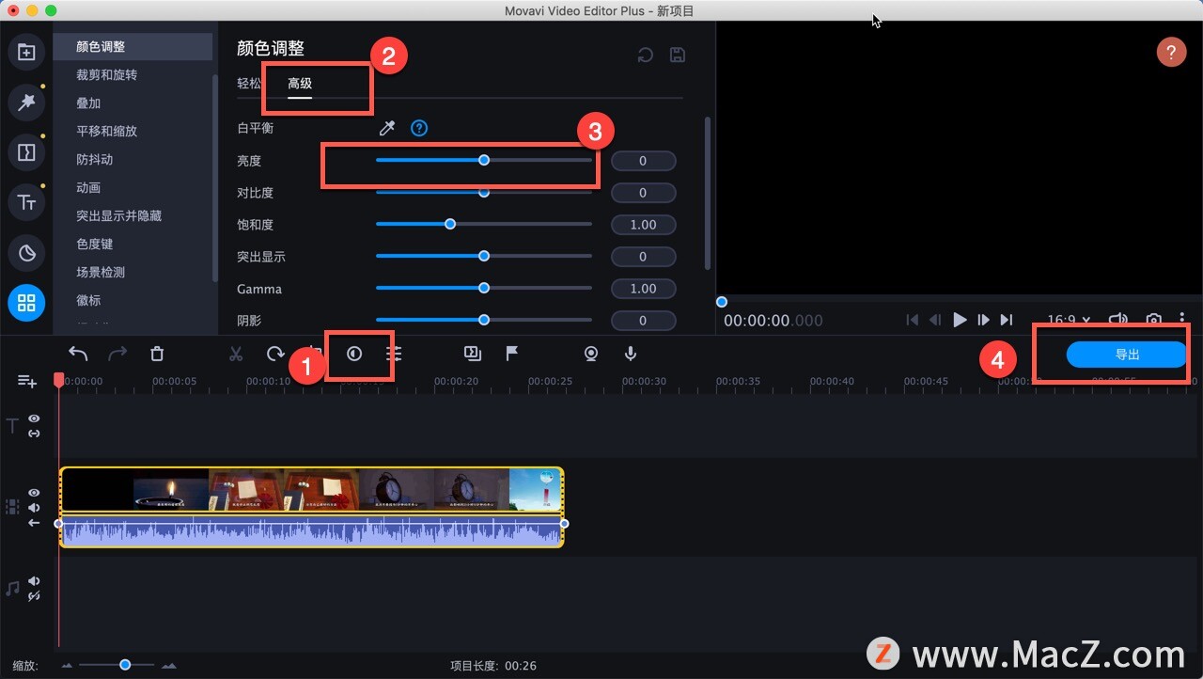Image resolution: width=1203 pixels, height=679 pixels.
Task: Skip to the previous clip
Action: point(912,320)
